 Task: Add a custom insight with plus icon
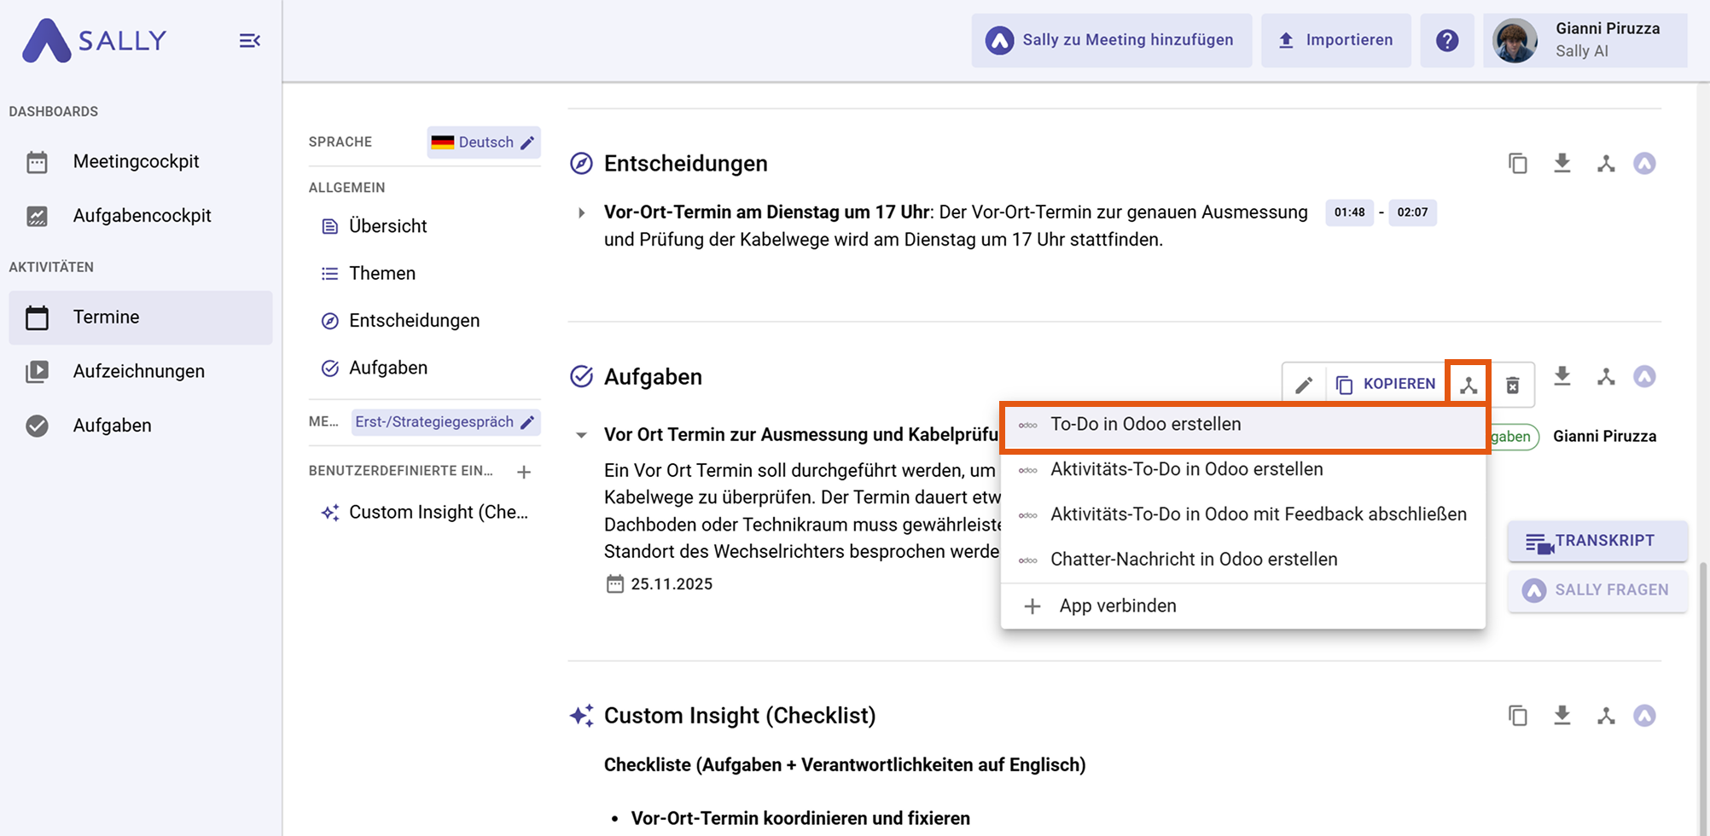524,472
